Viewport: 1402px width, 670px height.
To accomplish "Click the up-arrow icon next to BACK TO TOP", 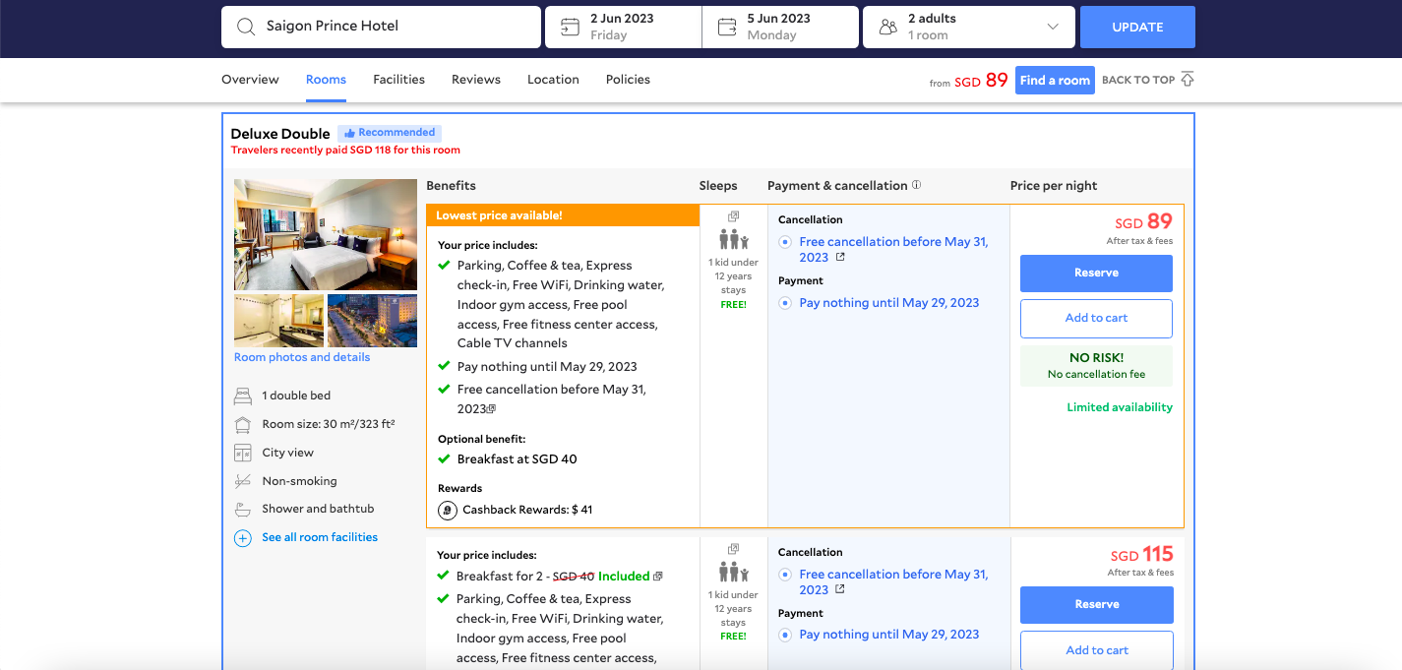I will [x=1188, y=80].
